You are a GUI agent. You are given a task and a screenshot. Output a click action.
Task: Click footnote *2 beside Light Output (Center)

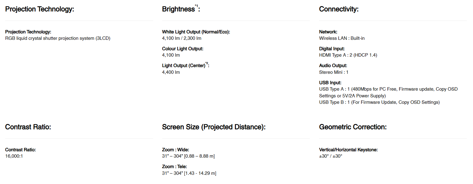coord(206,63)
